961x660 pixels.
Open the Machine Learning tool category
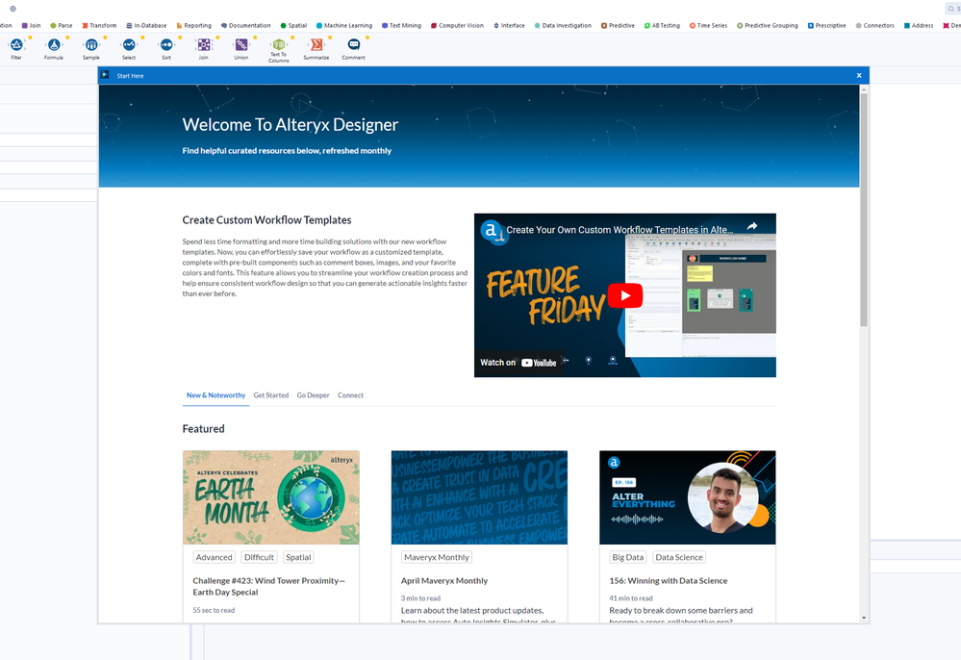click(x=344, y=26)
